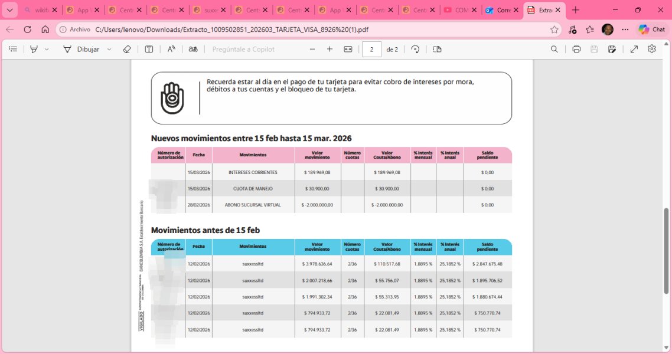Screen dimensions: 672x354
Task: Click the page number box showing 2
Action: pos(371,49)
